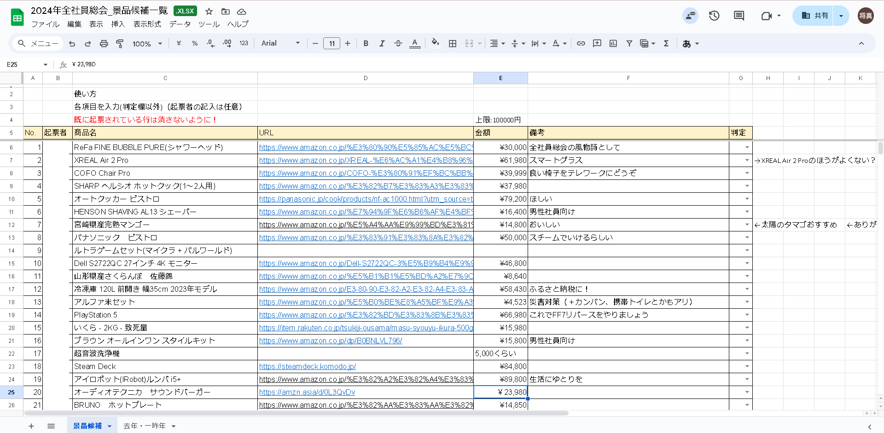Image resolution: width=884 pixels, height=433 pixels.
Task: Click the borders grid icon
Action: [453, 44]
